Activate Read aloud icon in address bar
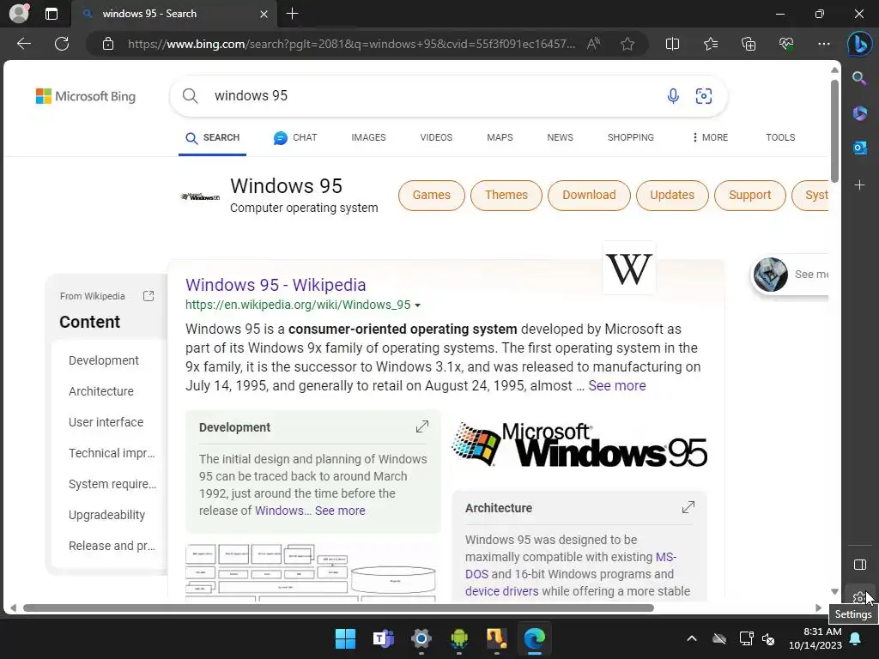Image resolution: width=879 pixels, height=659 pixels. coord(593,44)
